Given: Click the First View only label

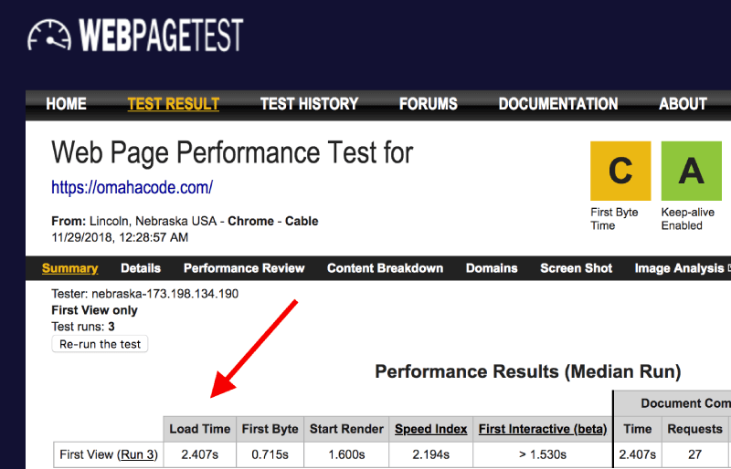Looking at the screenshot, I should pos(94,310).
